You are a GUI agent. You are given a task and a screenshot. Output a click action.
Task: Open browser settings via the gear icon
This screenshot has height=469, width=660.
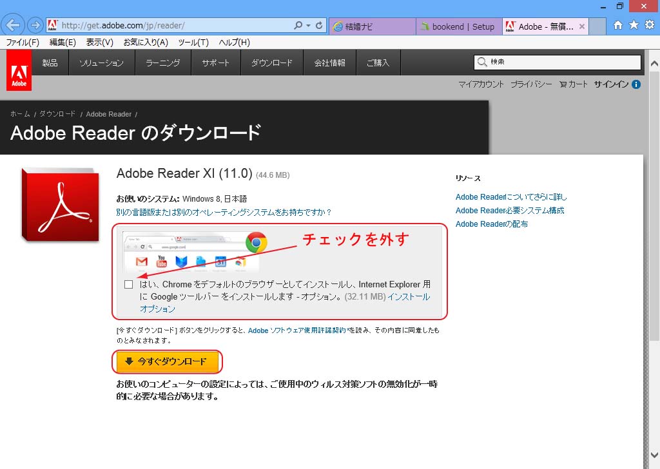tap(650, 24)
